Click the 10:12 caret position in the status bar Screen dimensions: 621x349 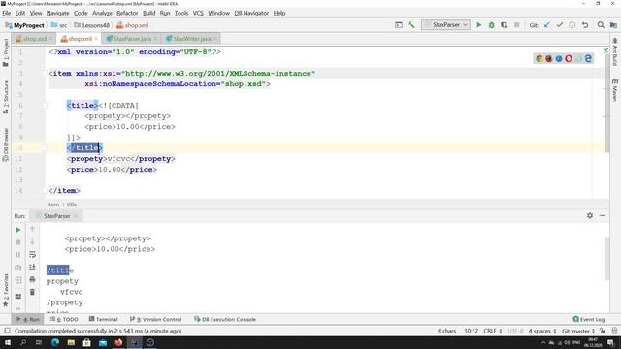471,331
